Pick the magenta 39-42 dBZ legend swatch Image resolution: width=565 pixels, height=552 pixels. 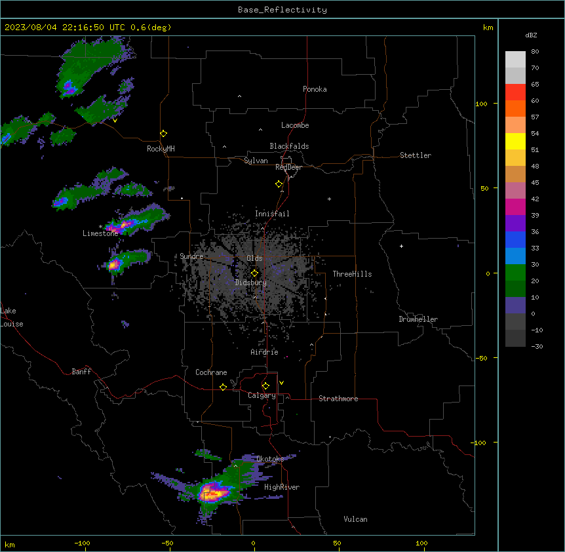515,207
